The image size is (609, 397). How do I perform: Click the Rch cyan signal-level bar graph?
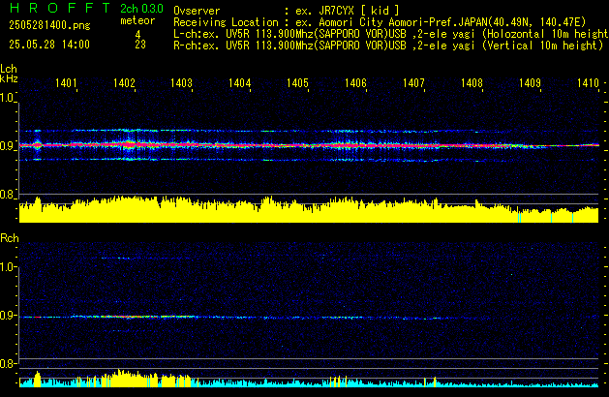(309, 380)
